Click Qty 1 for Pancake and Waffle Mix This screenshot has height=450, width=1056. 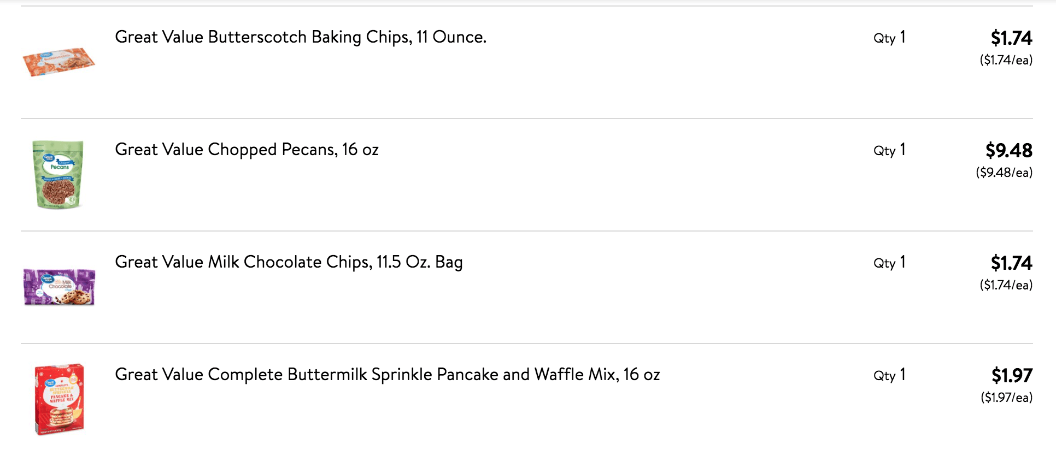click(x=889, y=375)
